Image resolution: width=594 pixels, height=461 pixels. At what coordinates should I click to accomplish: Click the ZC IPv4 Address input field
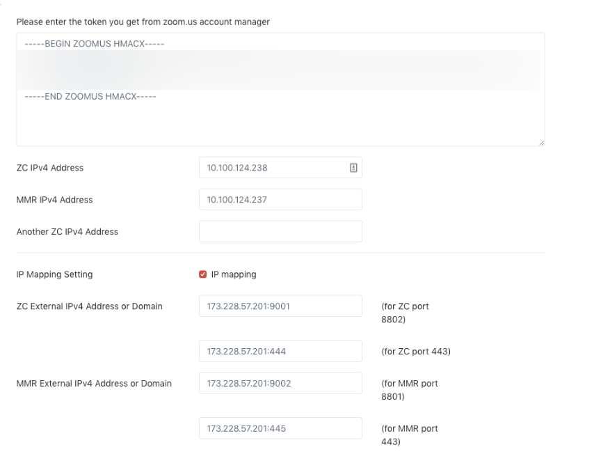(x=275, y=168)
